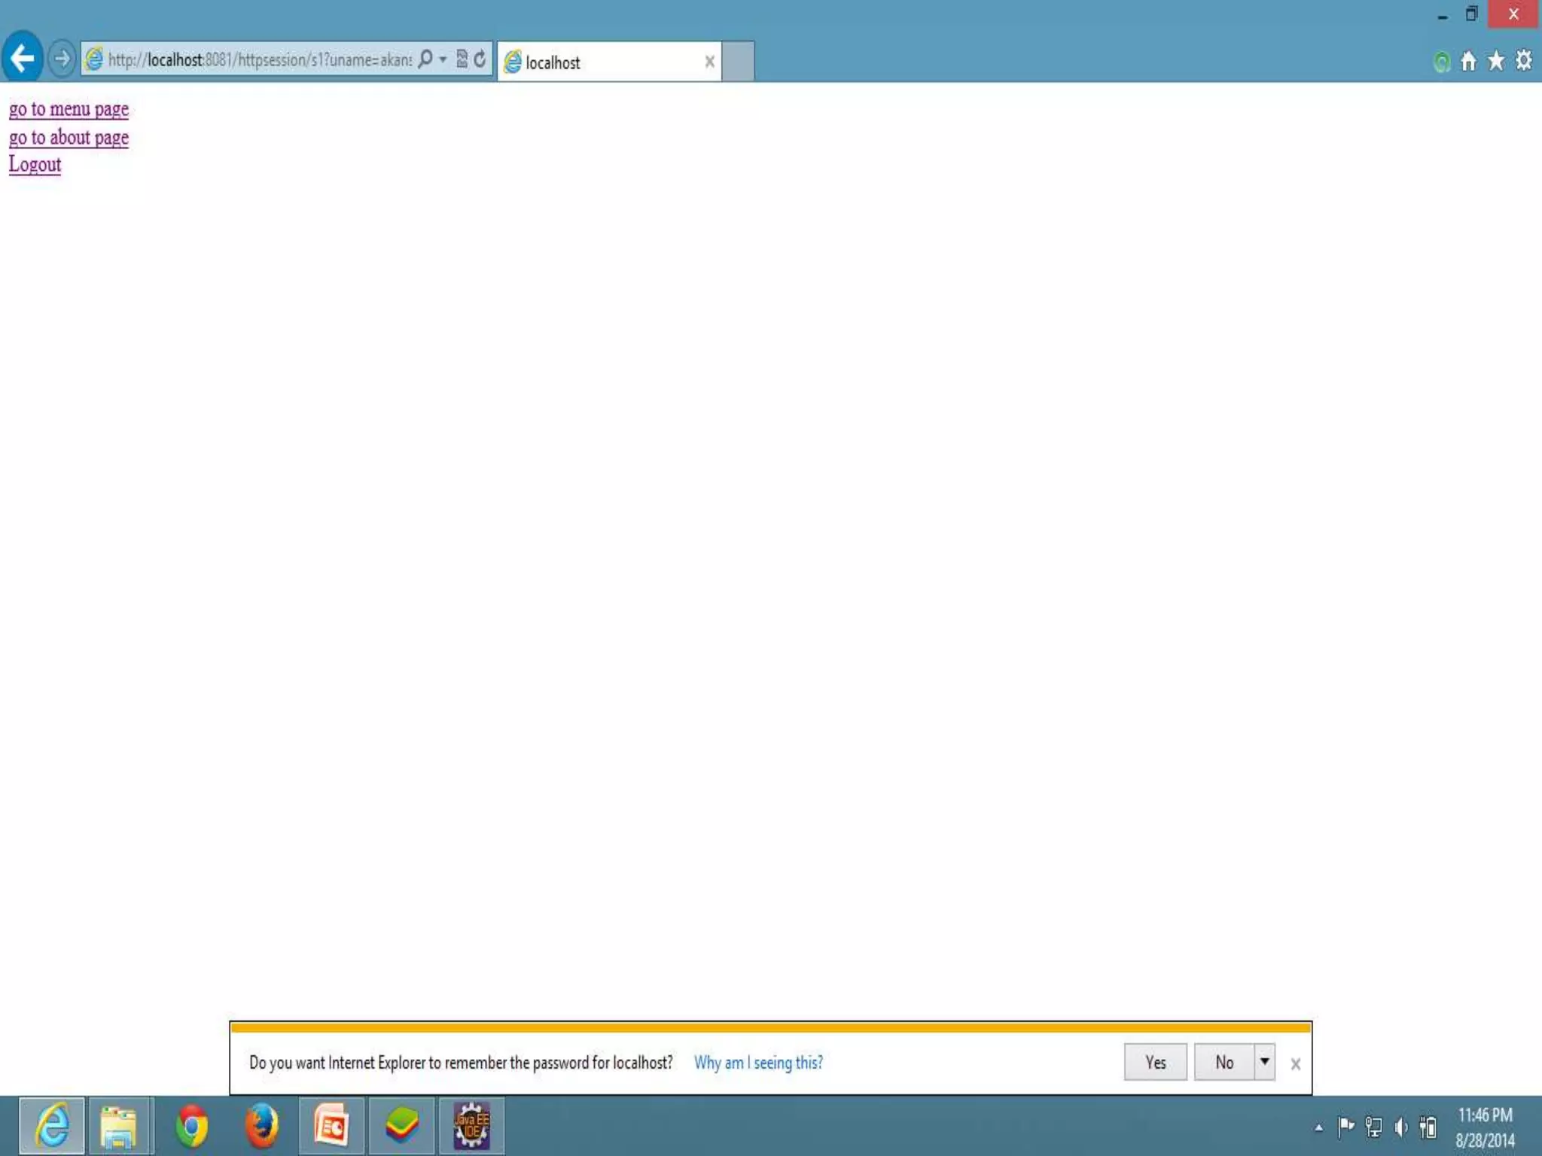Launch Firefox from the taskbar
The image size is (1542, 1156).
click(x=261, y=1126)
